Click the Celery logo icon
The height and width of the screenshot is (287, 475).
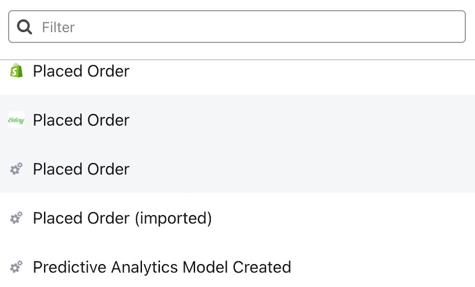[16, 120]
